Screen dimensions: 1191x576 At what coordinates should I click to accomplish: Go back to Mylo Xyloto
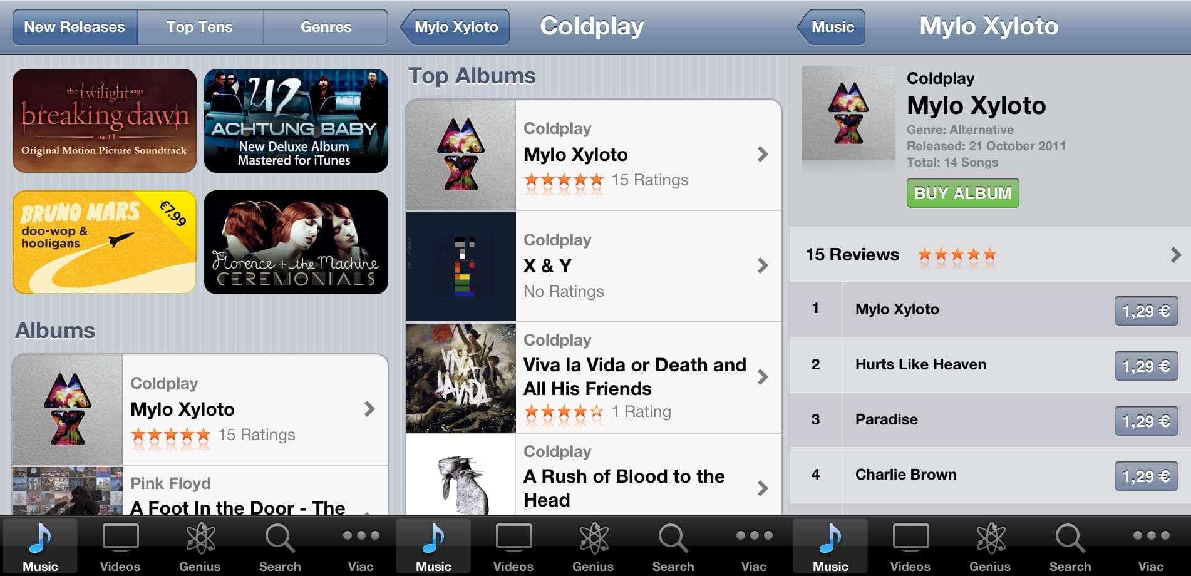pyautogui.click(x=455, y=27)
